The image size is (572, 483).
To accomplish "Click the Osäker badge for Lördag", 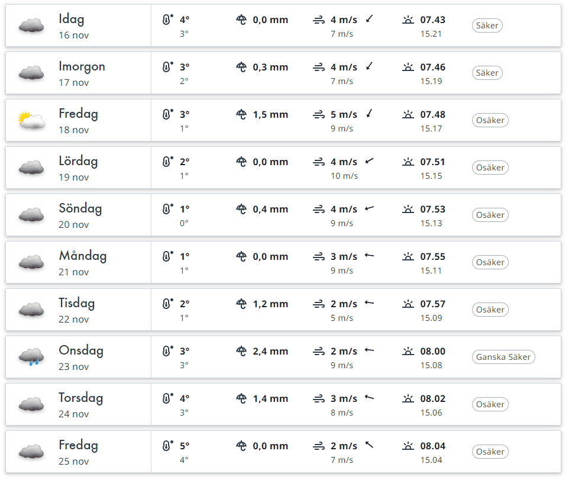I will coord(490,168).
